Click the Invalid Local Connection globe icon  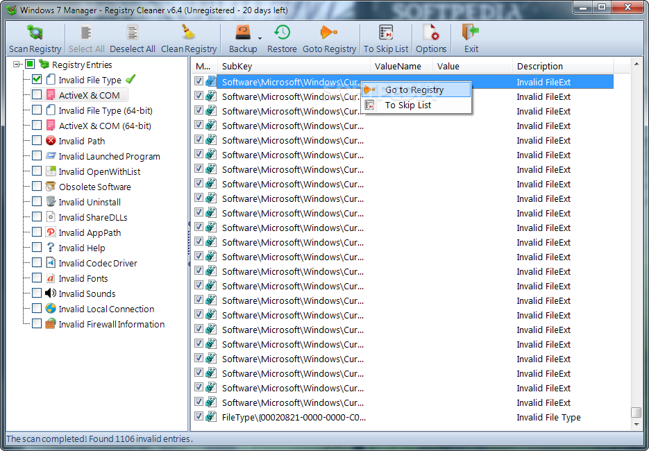(51, 309)
